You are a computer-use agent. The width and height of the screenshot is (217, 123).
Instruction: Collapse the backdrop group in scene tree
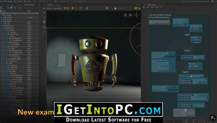tap(2, 20)
